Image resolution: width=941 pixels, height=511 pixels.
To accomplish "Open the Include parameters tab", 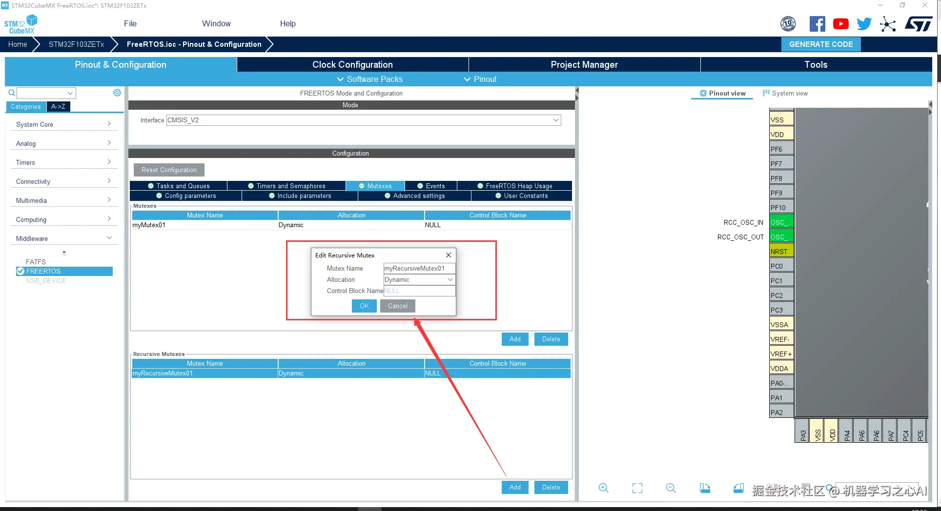I will pyautogui.click(x=300, y=196).
